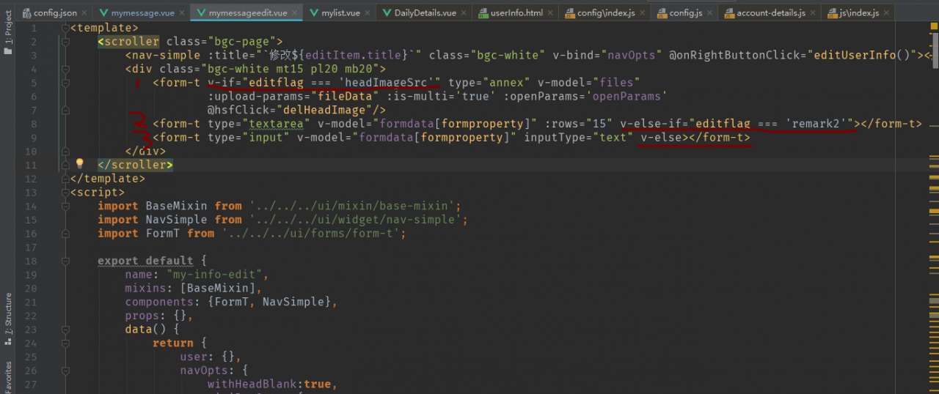939x394 pixels.
Task: Click the 'withHeadBlank' property on line 27
Action: click(x=255, y=384)
